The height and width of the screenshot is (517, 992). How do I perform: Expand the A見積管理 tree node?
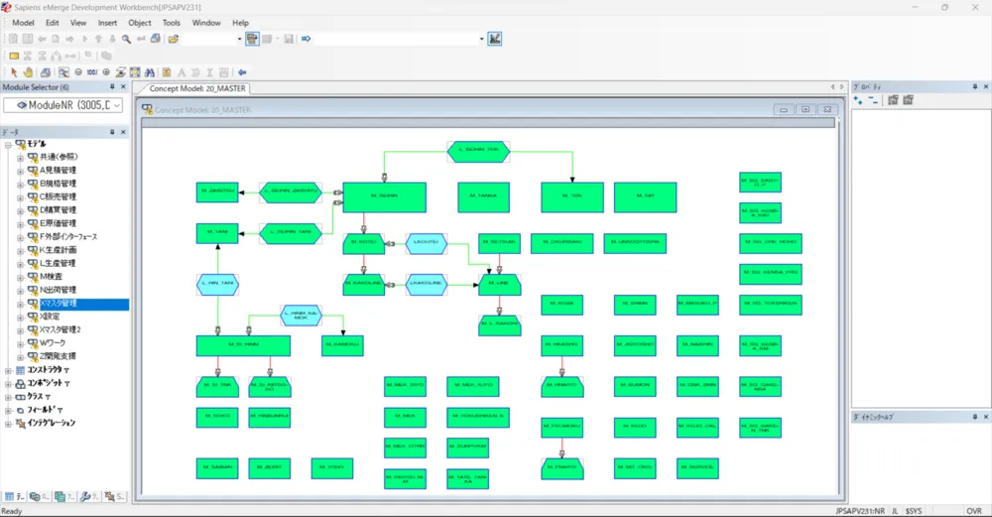pos(20,171)
